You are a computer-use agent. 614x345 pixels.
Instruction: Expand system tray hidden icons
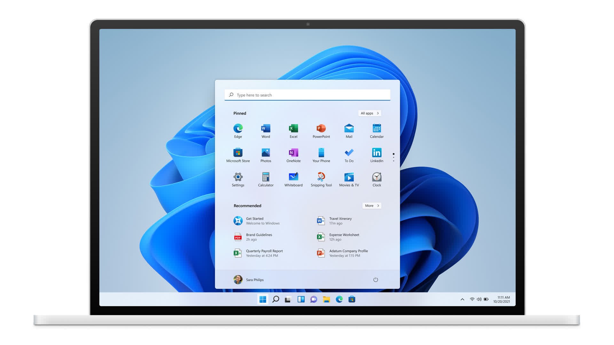pyautogui.click(x=462, y=299)
